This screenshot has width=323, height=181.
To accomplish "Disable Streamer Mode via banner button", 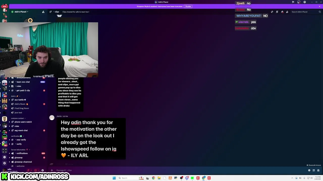I will (188, 6).
